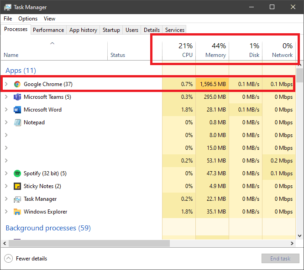The image size is (304, 270).
Task: Click the Google Chrome app icon
Action: pos(17,84)
